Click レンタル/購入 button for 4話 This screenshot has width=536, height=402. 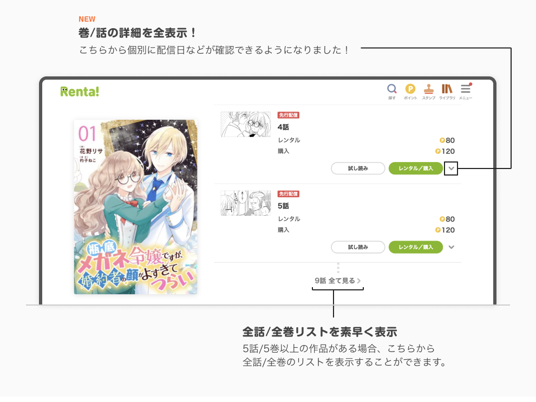416,168
